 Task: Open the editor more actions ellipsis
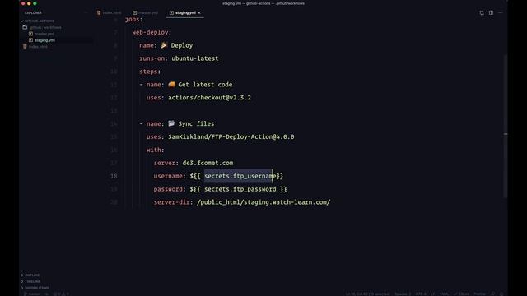point(501,13)
